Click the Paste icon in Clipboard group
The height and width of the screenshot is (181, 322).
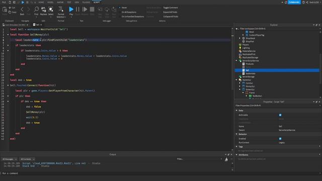pos(5,10)
